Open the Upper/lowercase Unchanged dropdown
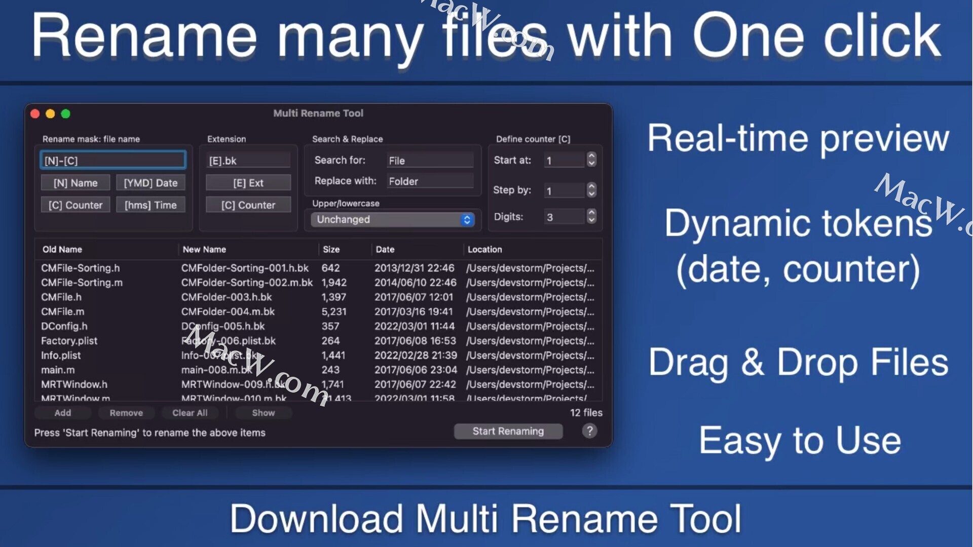Viewport: 973px width, 547px height. [393, 219]
